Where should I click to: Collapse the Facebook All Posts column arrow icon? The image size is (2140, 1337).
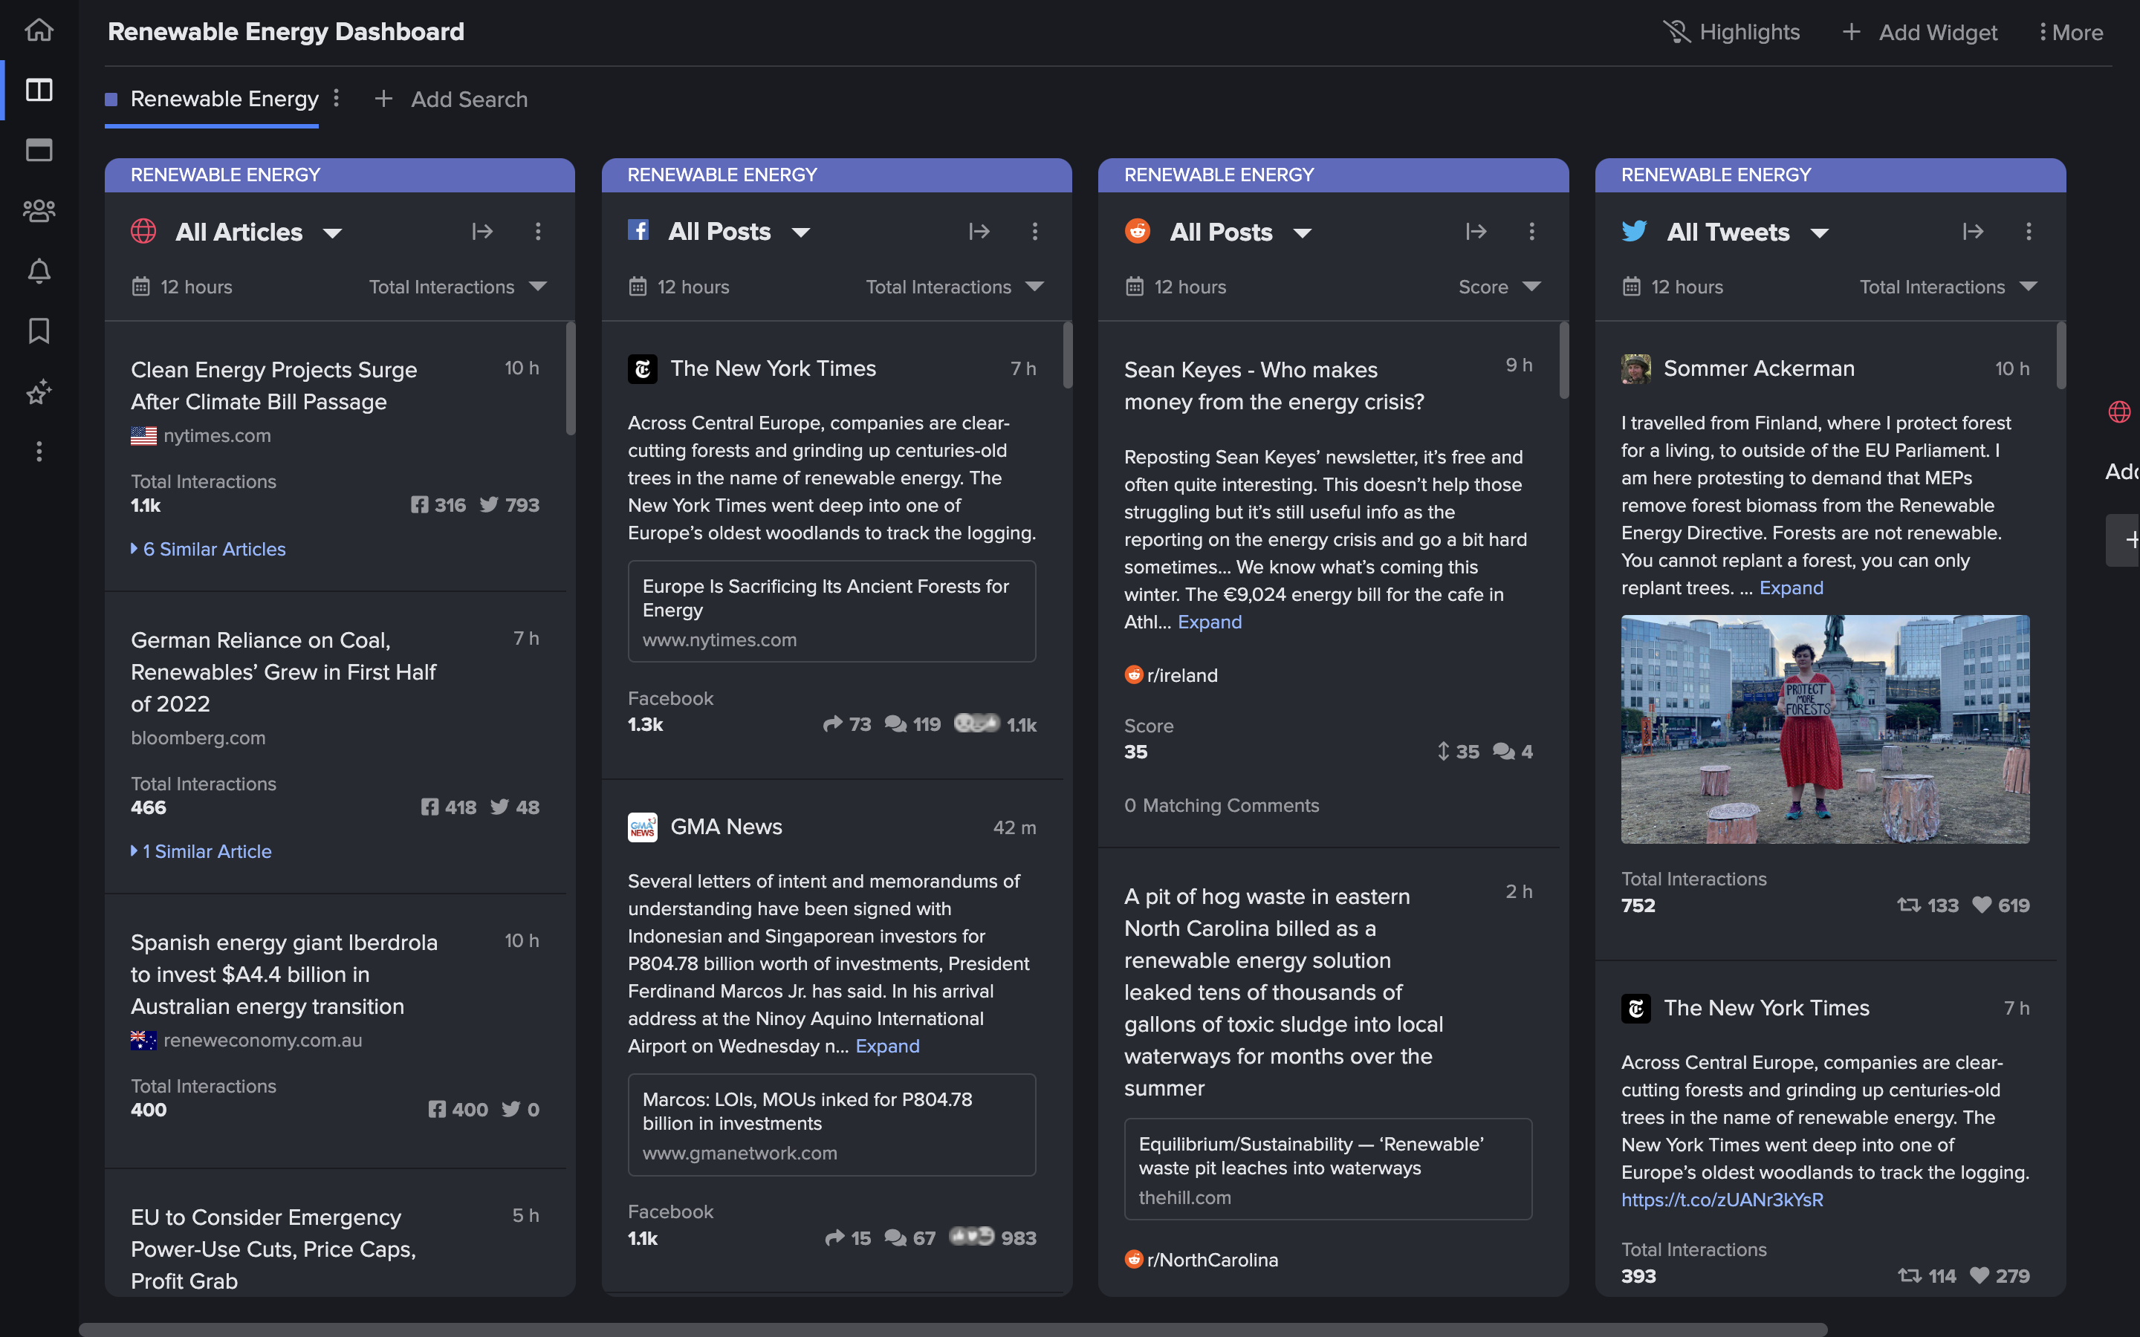point(979,232)
